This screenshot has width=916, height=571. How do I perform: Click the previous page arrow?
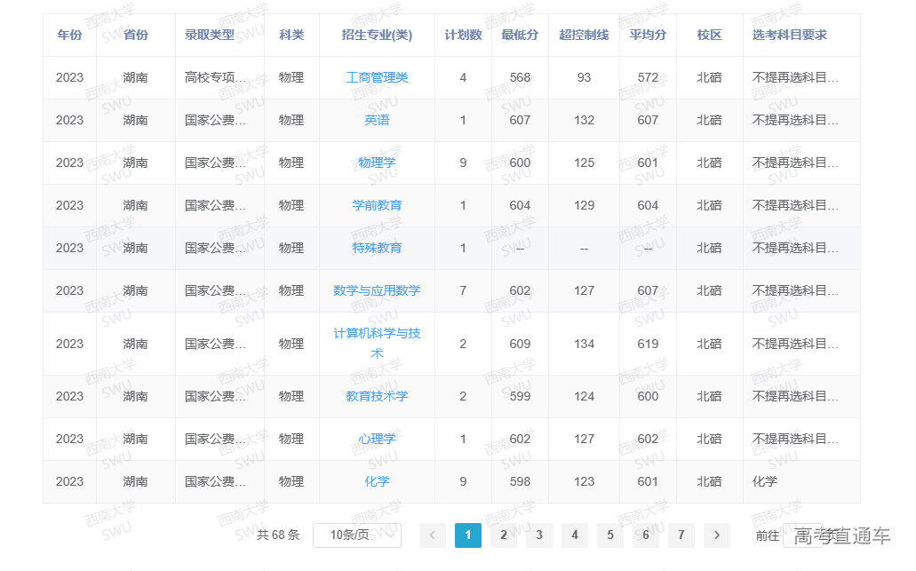click(432, 535)
